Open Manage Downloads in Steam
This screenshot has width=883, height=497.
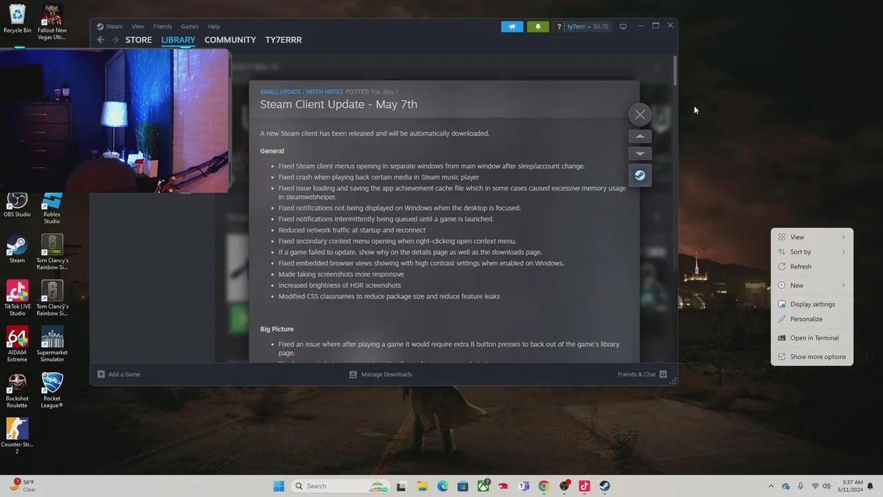click(x=380, y=374)
